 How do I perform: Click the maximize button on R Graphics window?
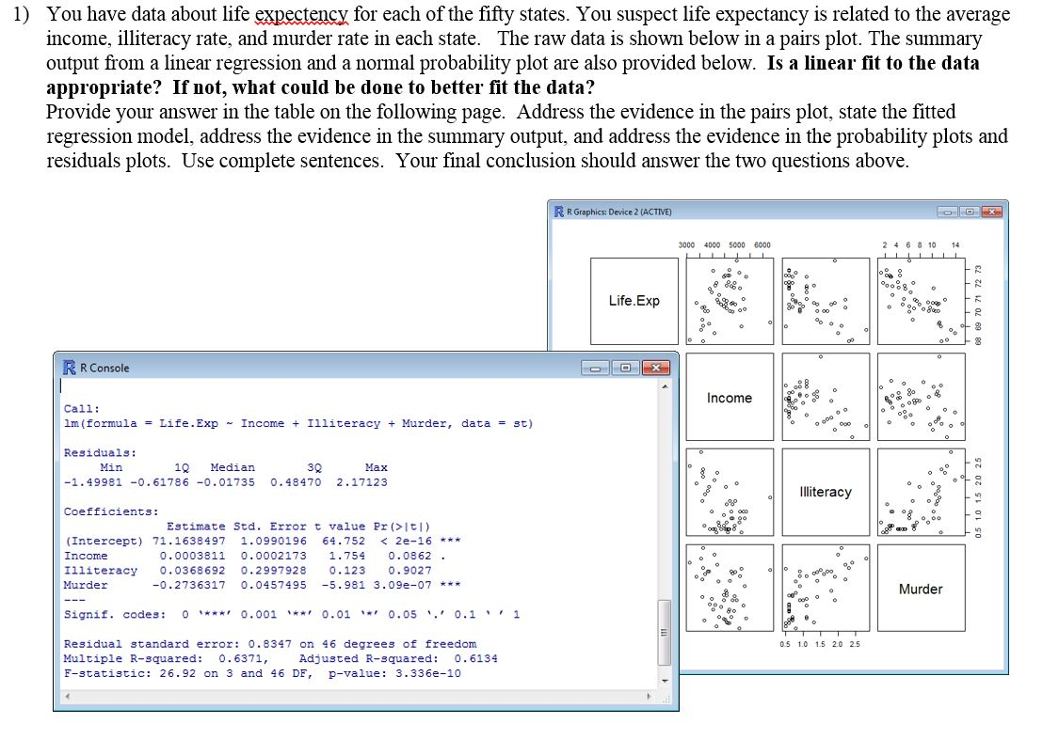[970, 212]
